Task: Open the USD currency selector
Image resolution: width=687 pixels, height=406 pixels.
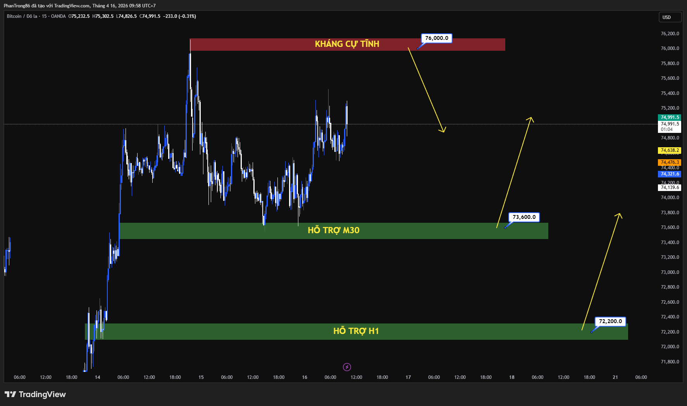Action: coord(670,17)
